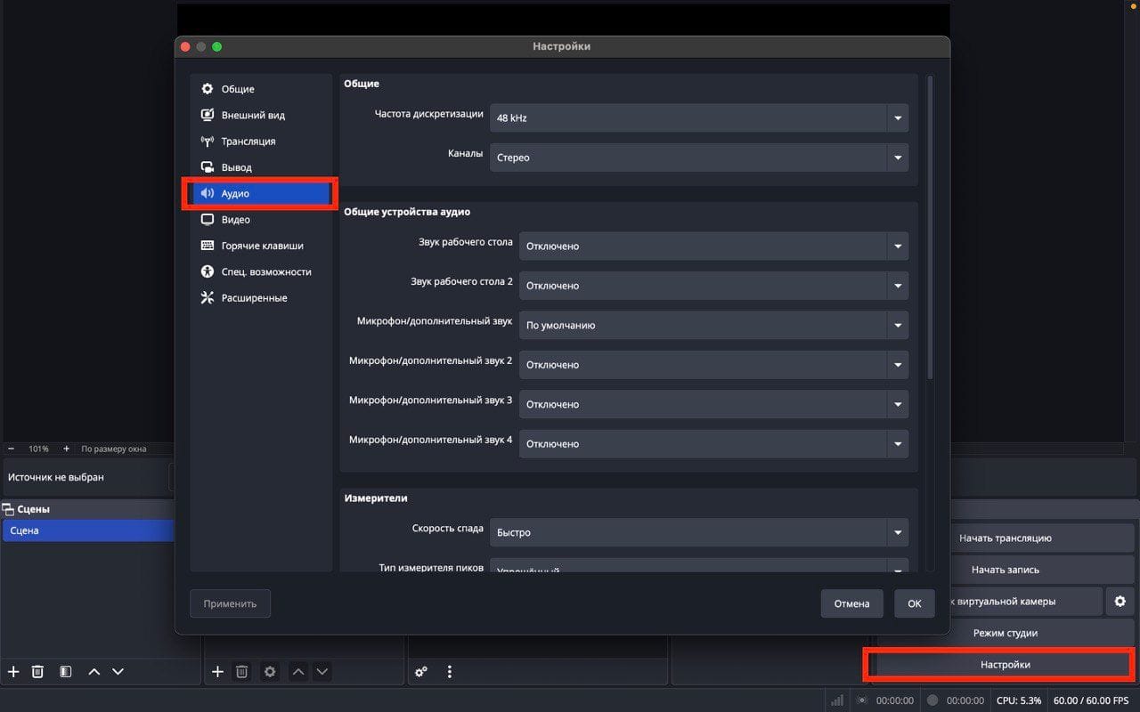
Task: Expand the Звук рабочего стола dropdown
Action: (713, 247)
